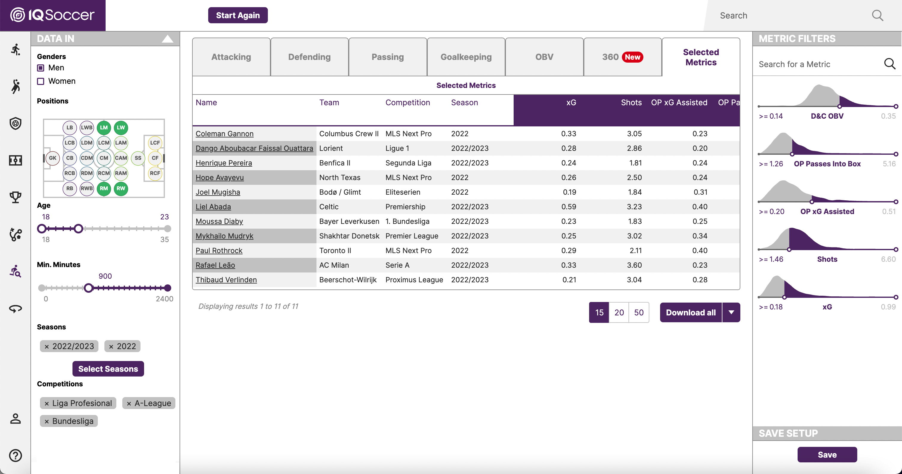This screenshot has height=474, width=902.
Task: Open the Download all dropdown arrow
Action: coord(731,312)
